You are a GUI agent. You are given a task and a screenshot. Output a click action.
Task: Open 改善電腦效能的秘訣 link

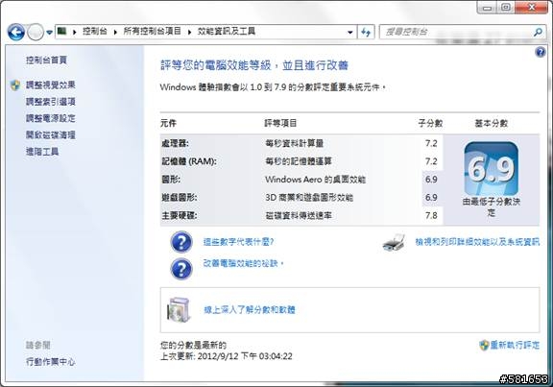coord(243,263)
